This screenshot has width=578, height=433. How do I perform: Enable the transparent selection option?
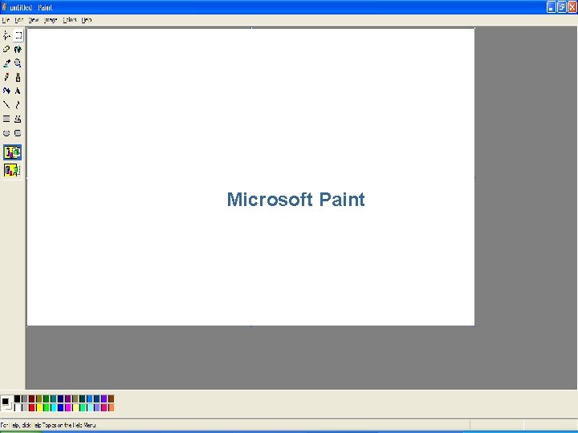(x=13, y=170)
